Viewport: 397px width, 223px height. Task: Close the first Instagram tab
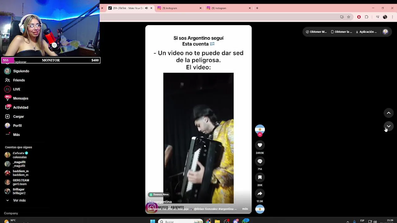pos(200,8)
